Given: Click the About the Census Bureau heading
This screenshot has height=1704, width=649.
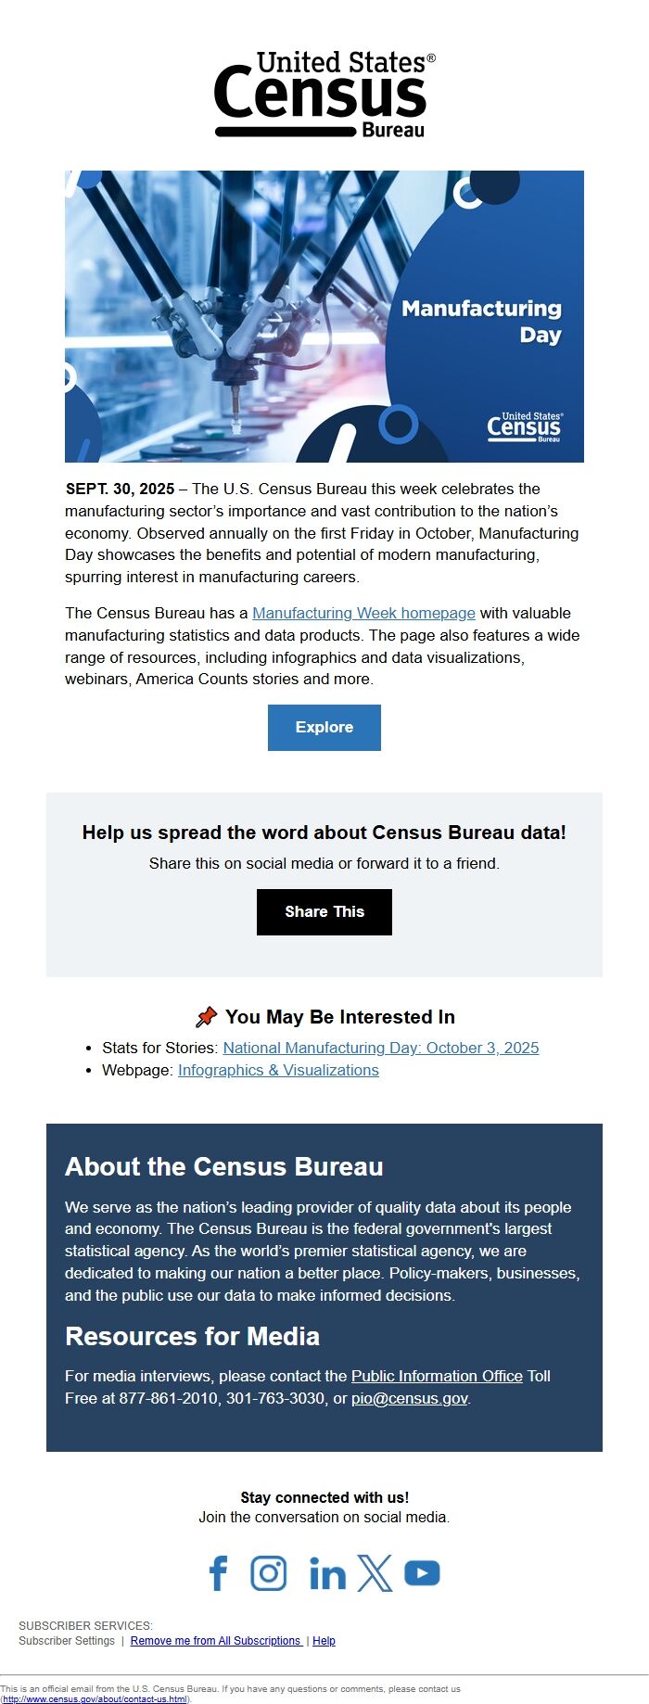Looking at the screenshot, I should [224, 1166].
